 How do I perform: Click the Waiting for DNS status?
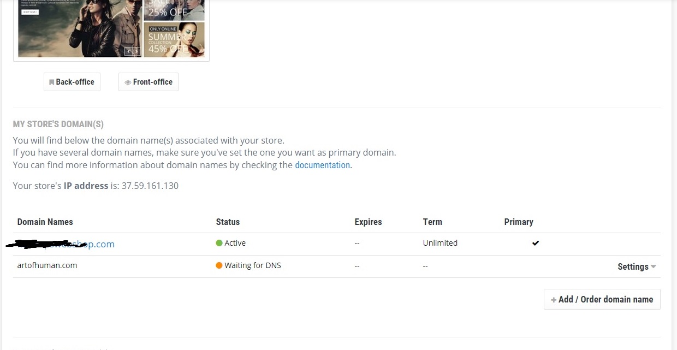pyautogui.click(x=253, y=265)
